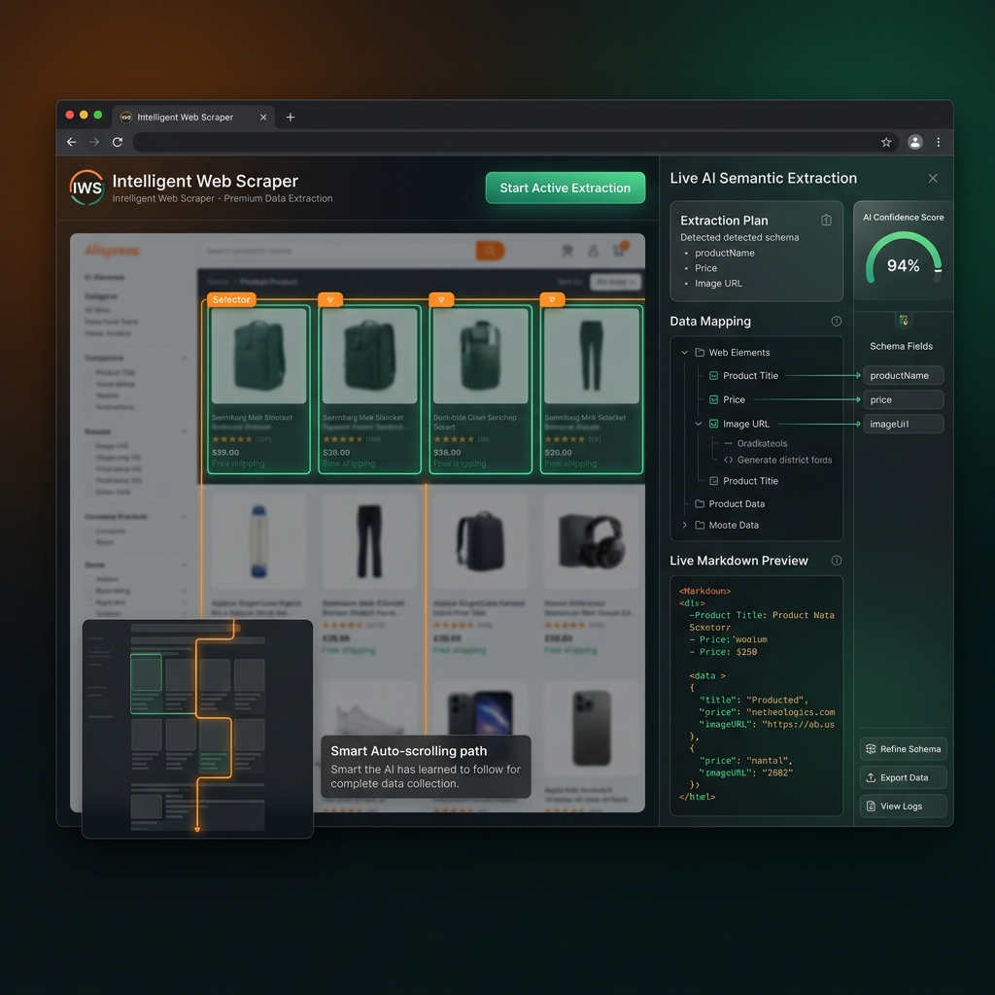This screenshot has height=995, width=995.
Task: Click the clipboard icon in Extraction Plan
Action: pyautogui.click(x=826, y=221)
